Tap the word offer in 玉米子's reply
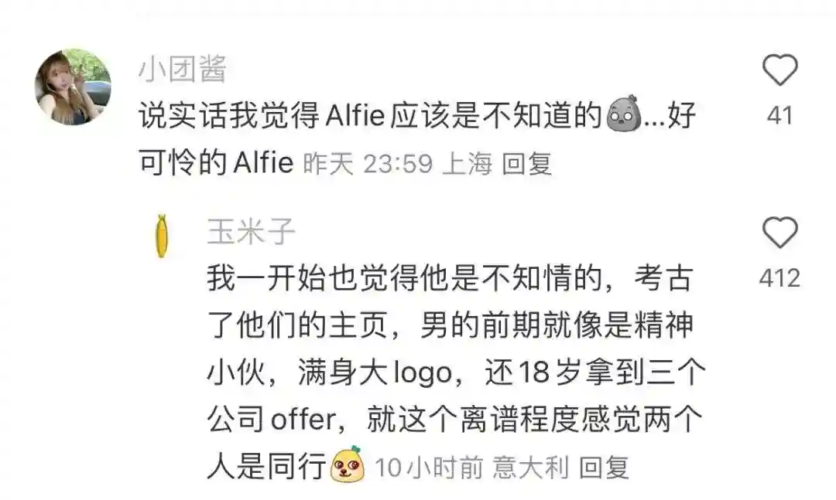Screen dimensions: 836x500 tap(304, 419)
